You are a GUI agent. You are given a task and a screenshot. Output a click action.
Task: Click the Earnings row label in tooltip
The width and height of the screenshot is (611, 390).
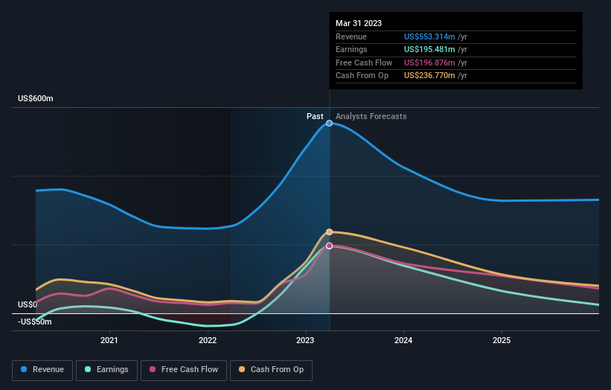click(351, 49)
